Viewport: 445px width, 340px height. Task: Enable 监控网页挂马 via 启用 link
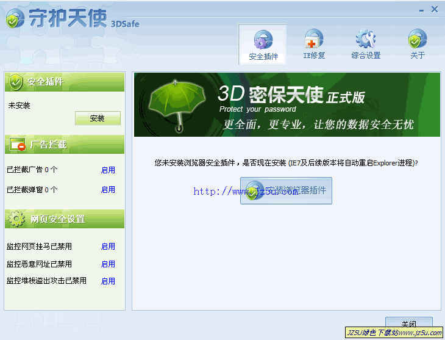tap(108, 247)
